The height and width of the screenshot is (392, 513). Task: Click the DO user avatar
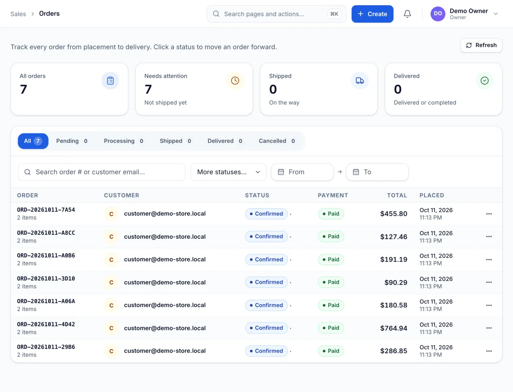(438, 14)
